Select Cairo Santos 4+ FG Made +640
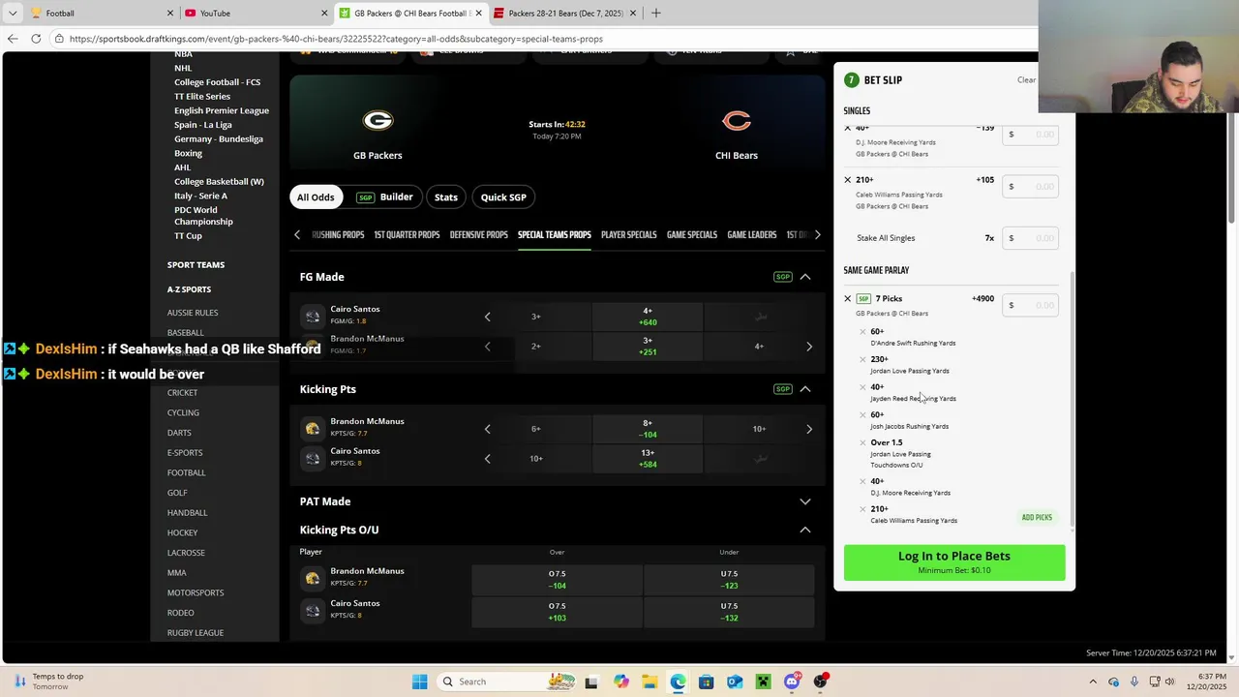 tap(648, 317)
